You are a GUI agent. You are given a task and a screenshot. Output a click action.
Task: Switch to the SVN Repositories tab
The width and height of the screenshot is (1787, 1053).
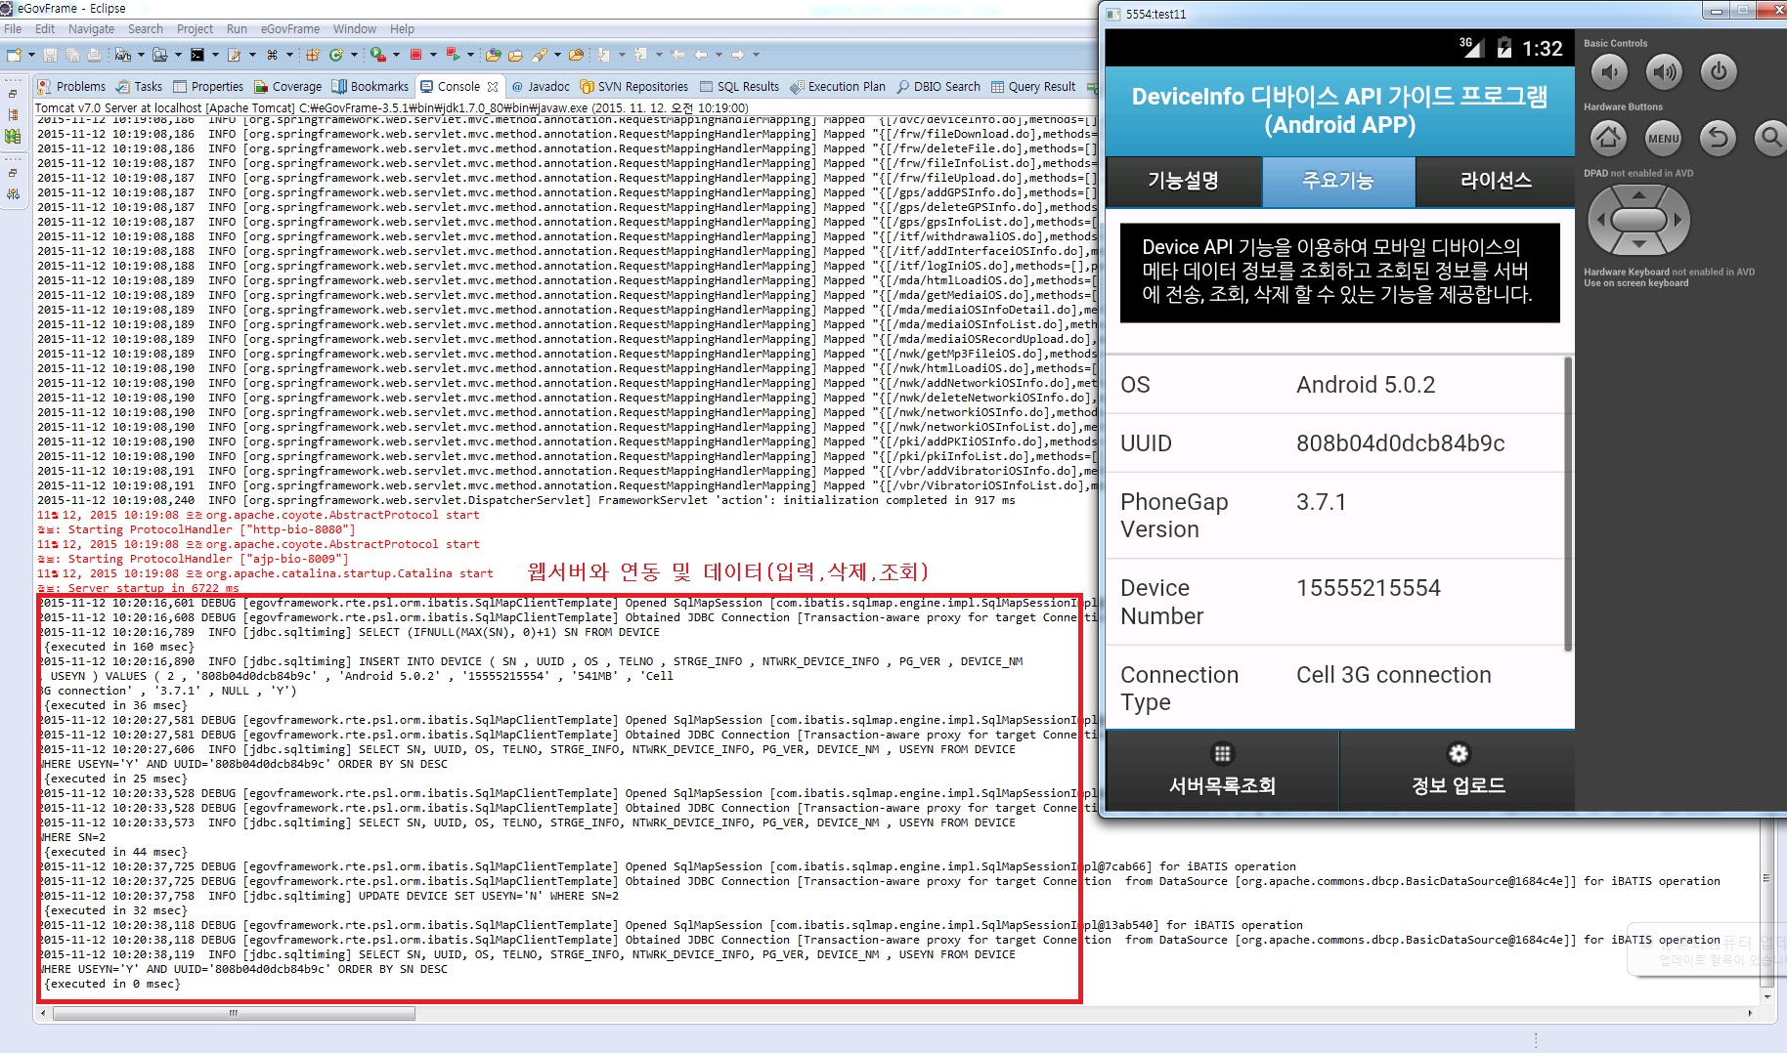(x=633, y=87)
